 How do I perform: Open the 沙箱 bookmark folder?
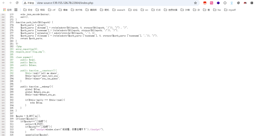pyautogui.click(x=185, y=10)
